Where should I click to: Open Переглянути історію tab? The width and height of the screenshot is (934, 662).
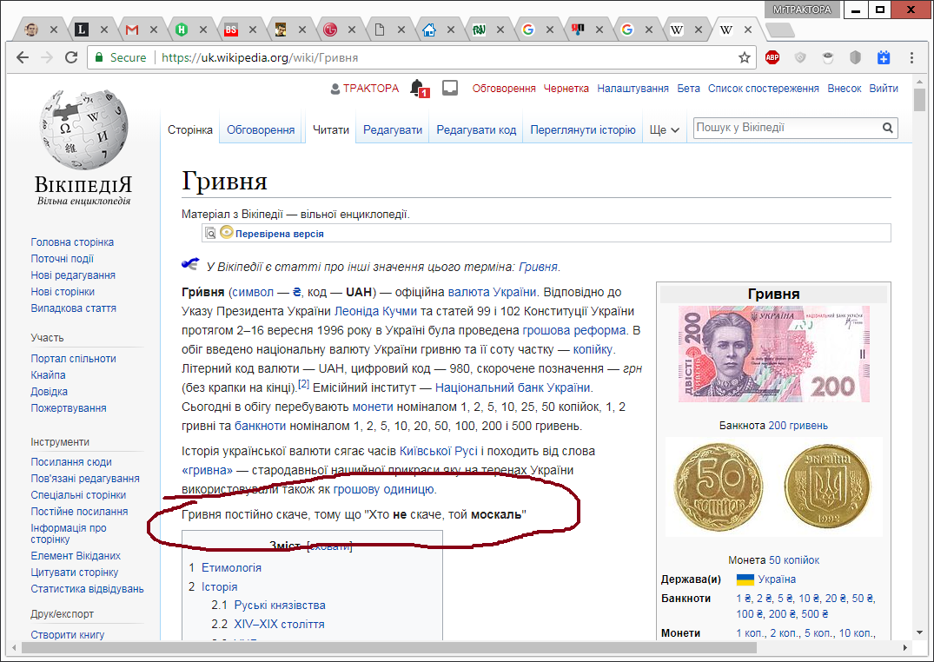[x=583, y=130]
